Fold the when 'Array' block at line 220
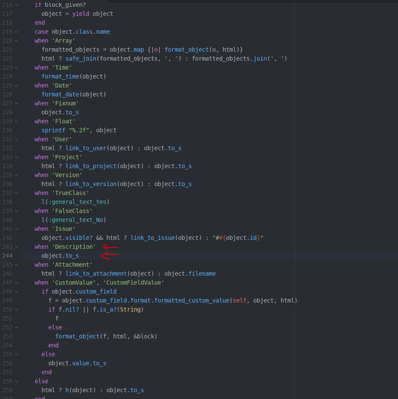 [16, 41]
